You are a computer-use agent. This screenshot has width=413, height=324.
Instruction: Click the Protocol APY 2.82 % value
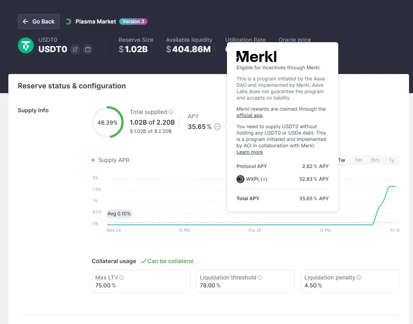pos(315,166)
